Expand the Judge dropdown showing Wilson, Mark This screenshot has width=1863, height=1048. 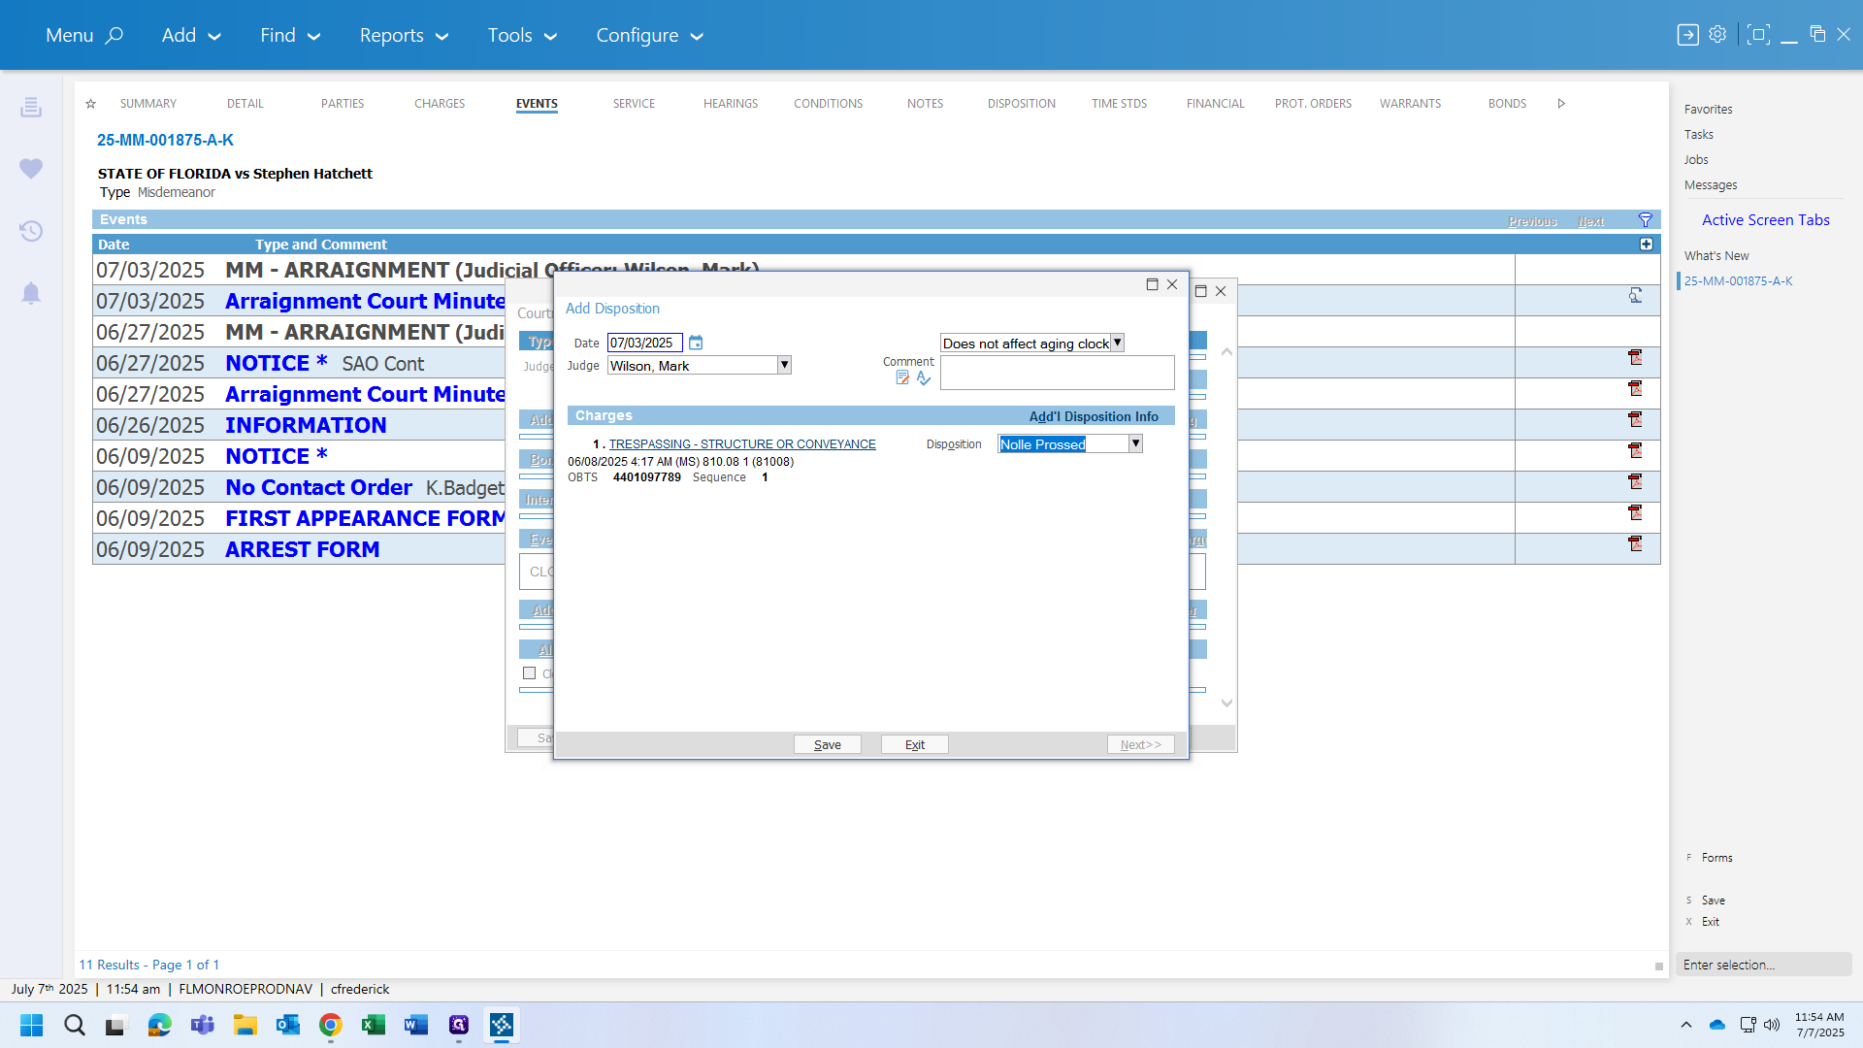785,365
